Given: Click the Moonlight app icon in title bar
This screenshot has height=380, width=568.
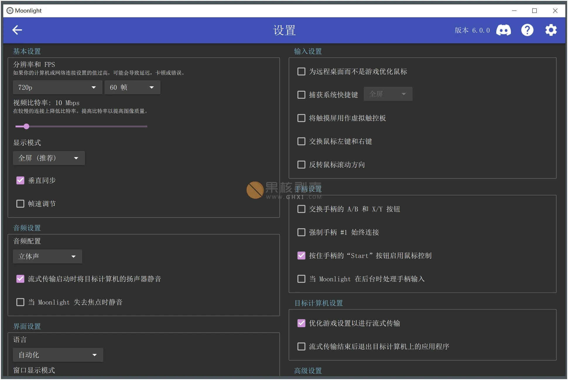Looking at the screenshot, I should [10, 11].
